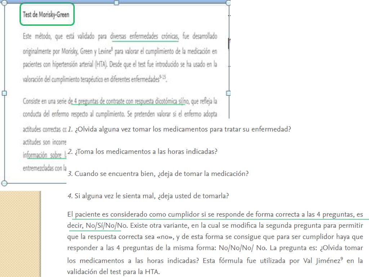Click the top-center square handle of the selected image
Image resolution: width=369 pixels, height=277 pixels.
pos(116,3)
